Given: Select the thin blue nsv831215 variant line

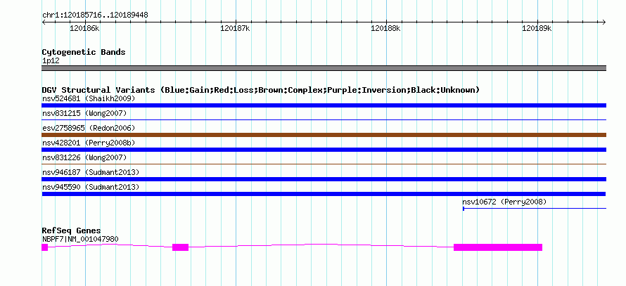Looking at the screenshot, I should click(x=324, y=119).
